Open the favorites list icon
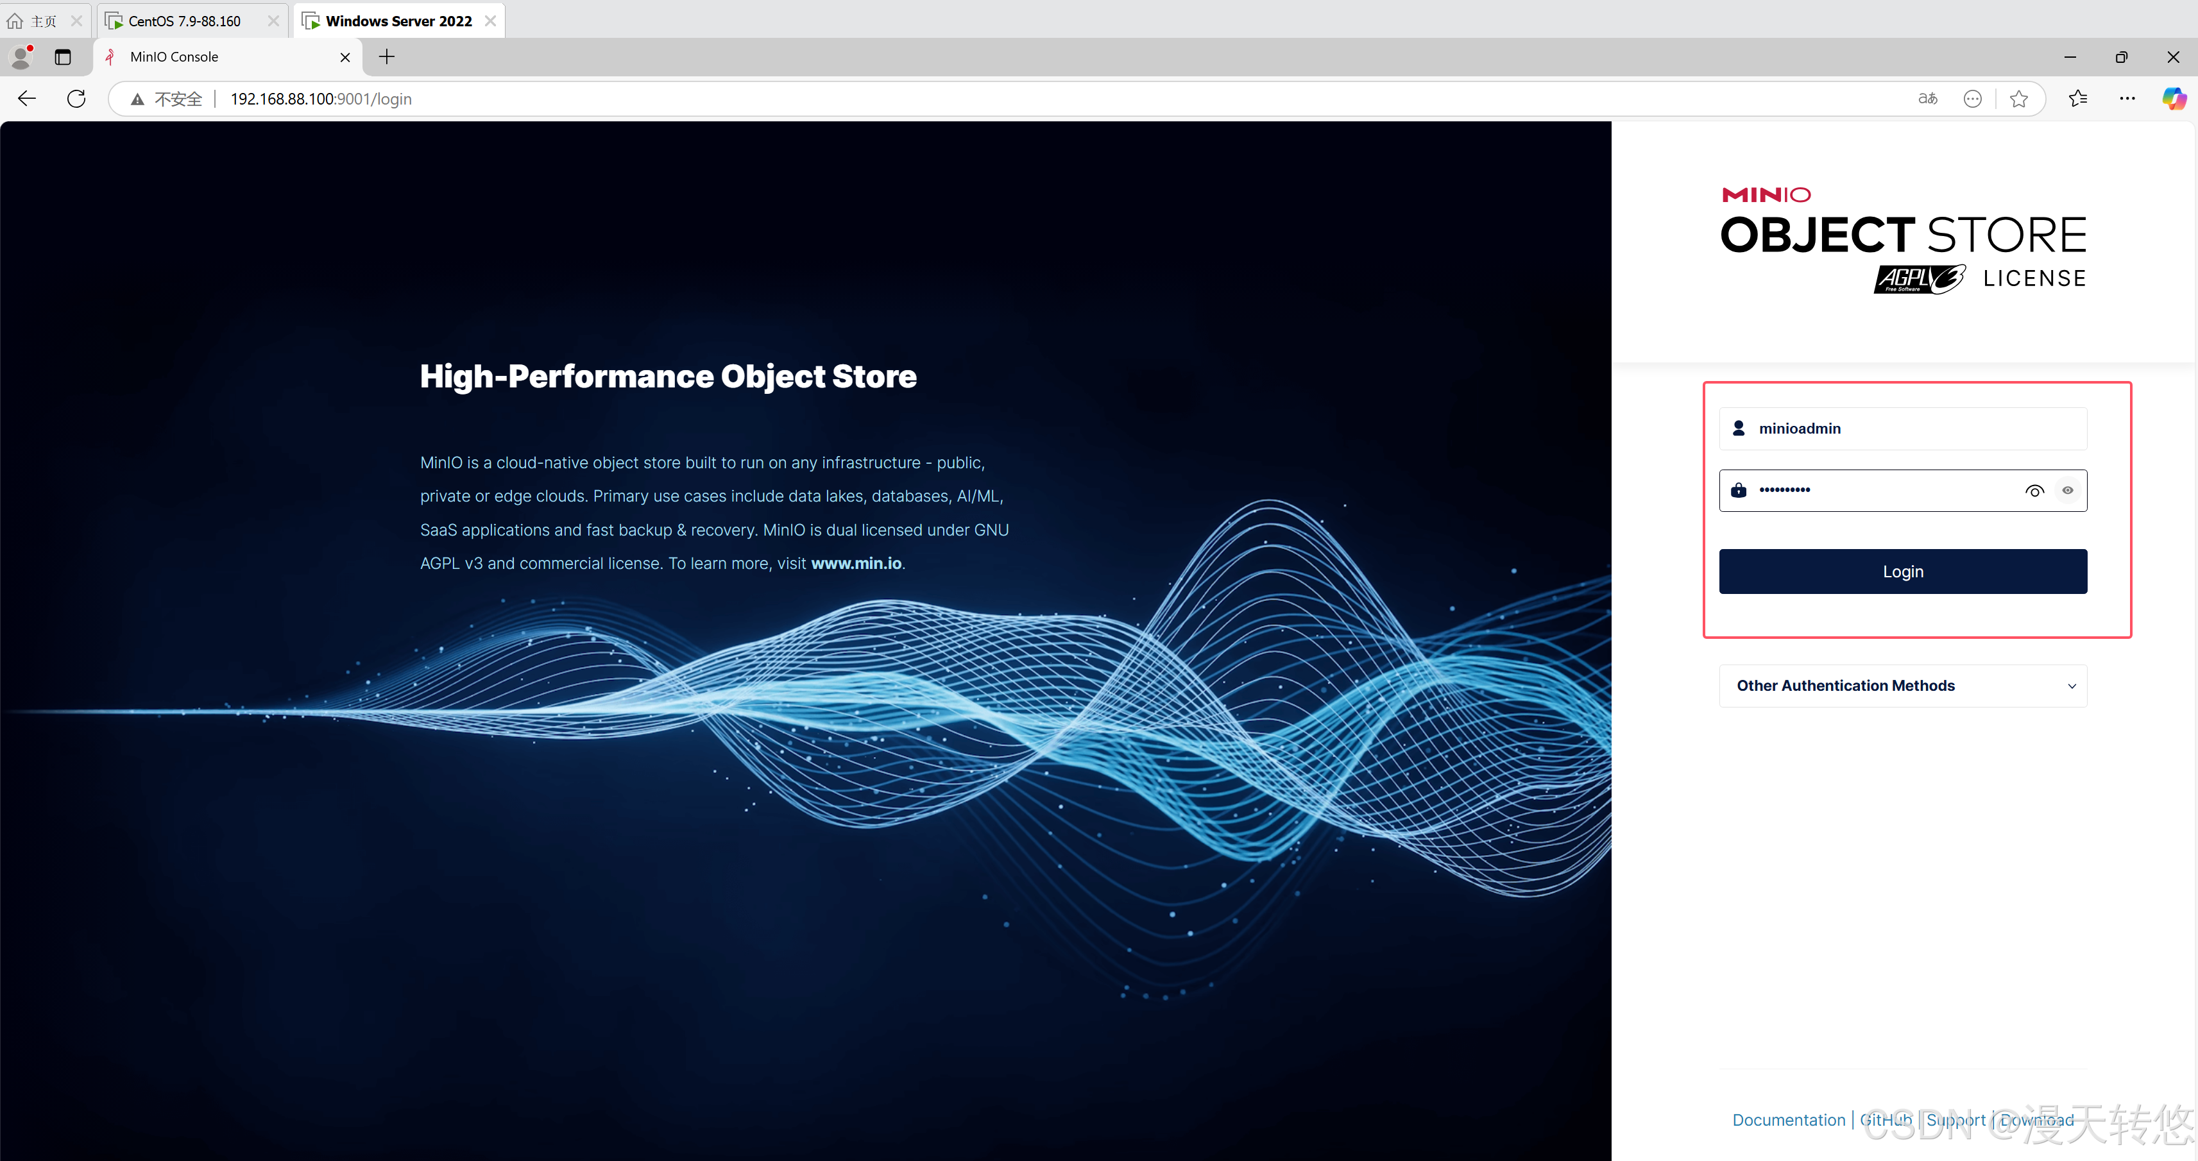Viewport: 2198px width, 1161px height. (x=2077, y=99)
